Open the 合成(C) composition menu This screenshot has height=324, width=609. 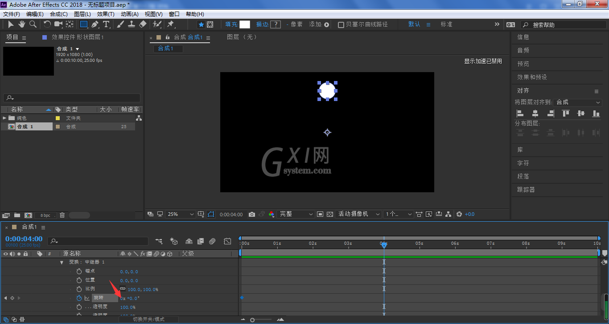59,14
